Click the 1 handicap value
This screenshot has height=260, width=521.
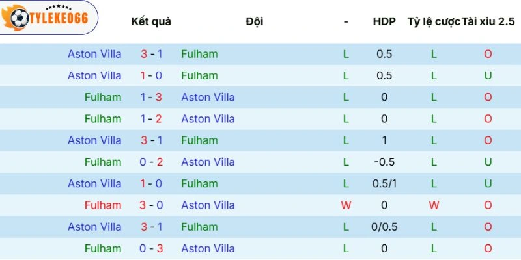[x=384, y=140]
